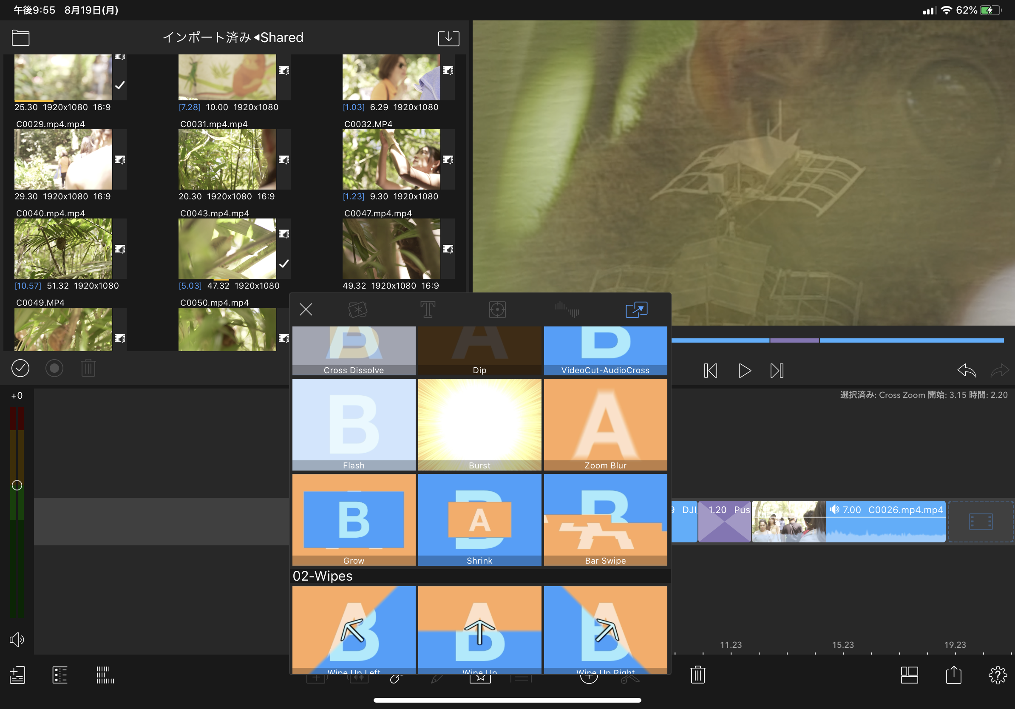Open the titles tab with T icon
The image size is (1015, 709).
[428, 309]
